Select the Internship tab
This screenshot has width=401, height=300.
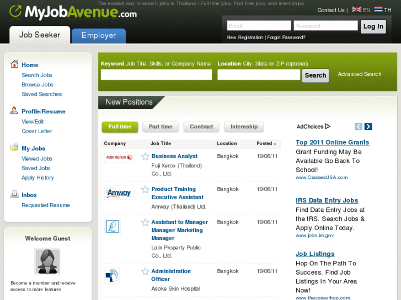pos(244,127)
